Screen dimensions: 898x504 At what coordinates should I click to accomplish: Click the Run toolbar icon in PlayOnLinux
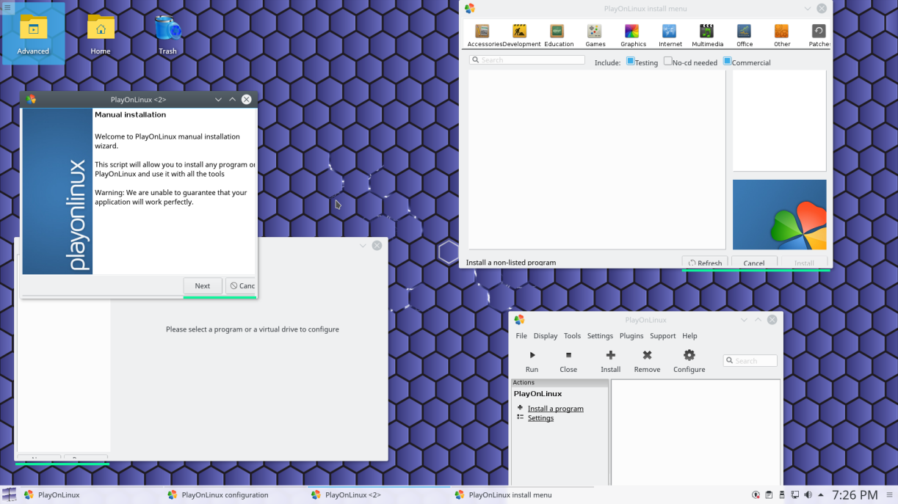click(532, 355)
